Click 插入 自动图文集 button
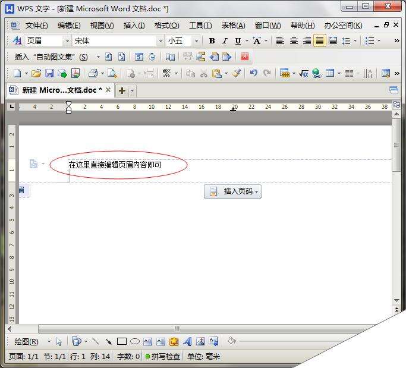Image resolution: width=406 pixels, height=368 pixels. (51, 56)
